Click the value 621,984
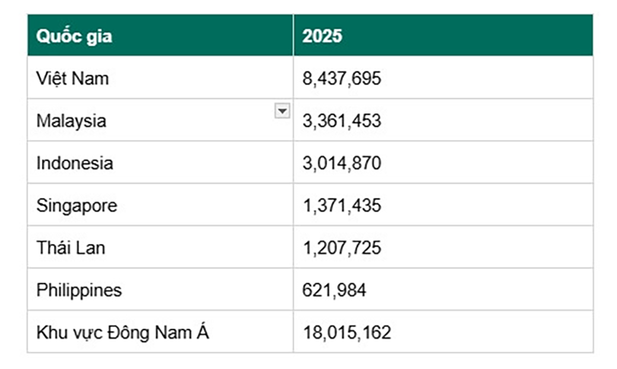Image resolution: width=617 pixels, height=369 pixels. tap(334, 291)
